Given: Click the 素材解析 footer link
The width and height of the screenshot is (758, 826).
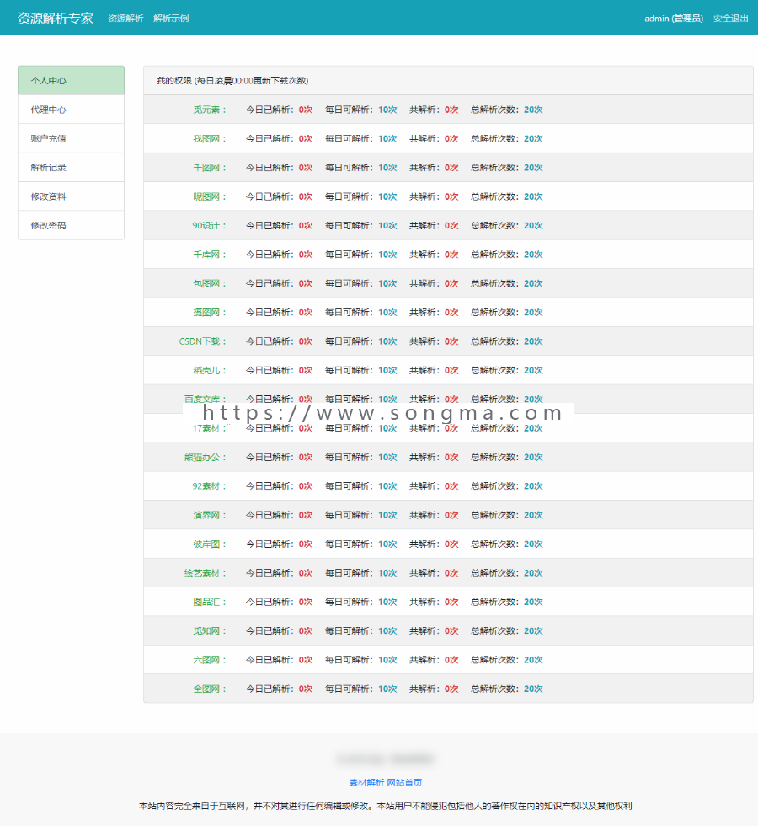Looking at the screenshot, I should coord(367,783).
